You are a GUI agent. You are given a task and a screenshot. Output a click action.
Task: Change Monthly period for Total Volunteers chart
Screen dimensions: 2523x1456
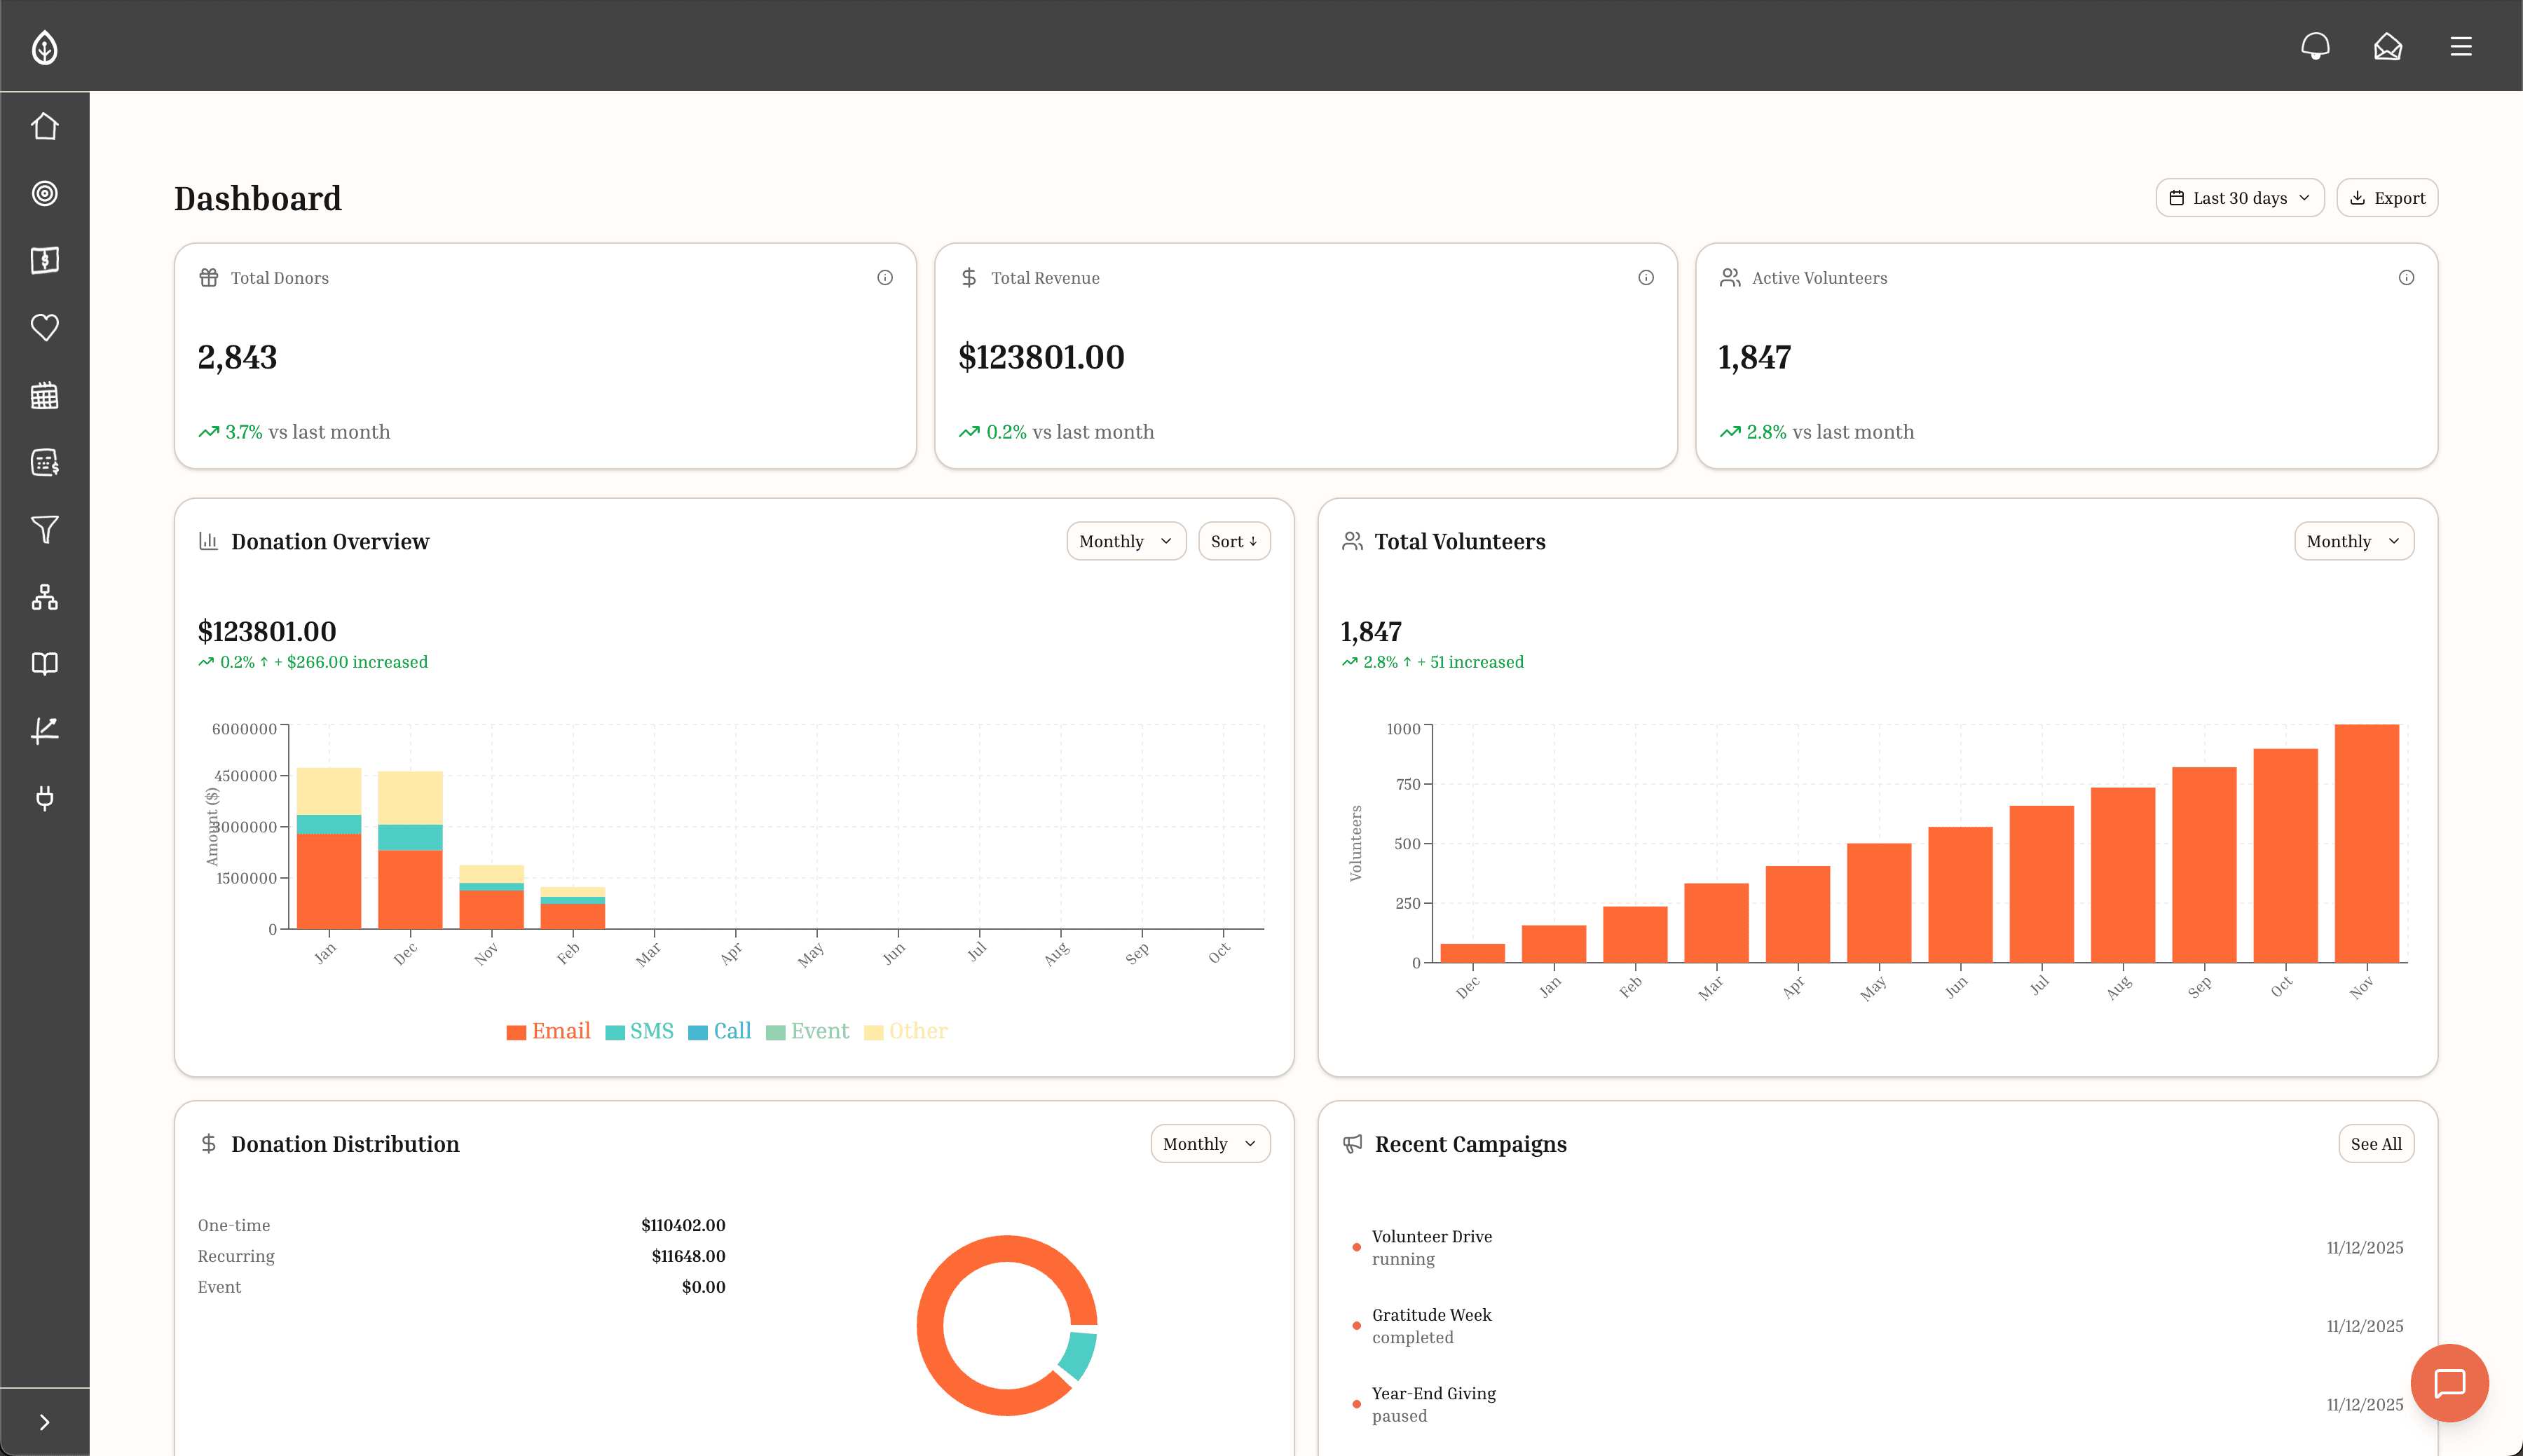(x=2352, y=541)
